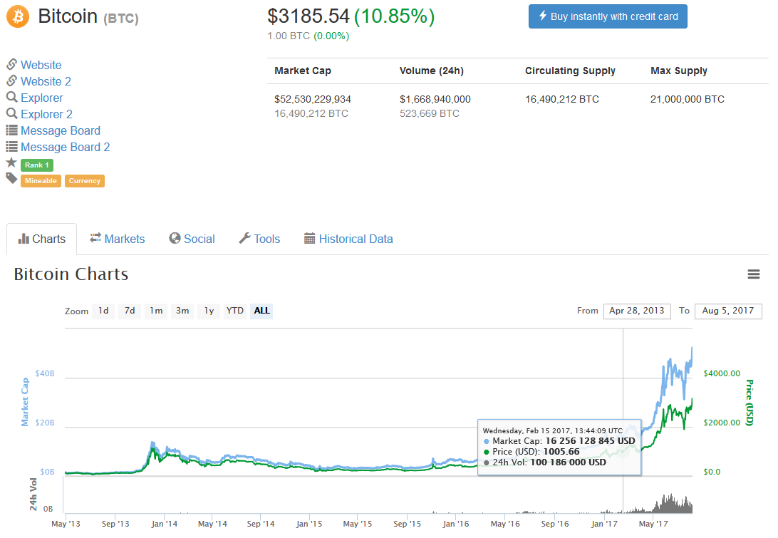Set chart zoom to 3m

[x=182, y=311]
